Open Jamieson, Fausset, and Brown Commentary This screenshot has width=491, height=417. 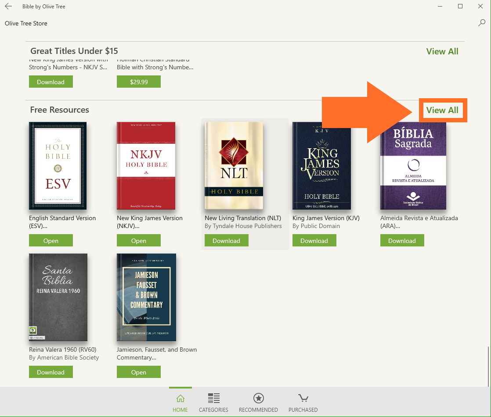tap(139, 372)
